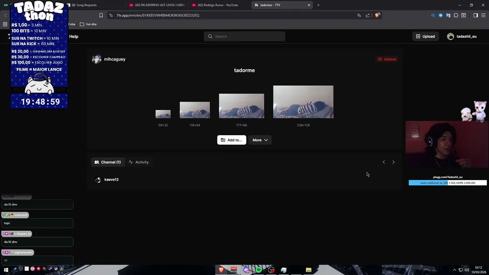The image size is (489, 275).
Task: Open the Google Translate extension icon
Action: pyautogui.click(x=448, y=15)
